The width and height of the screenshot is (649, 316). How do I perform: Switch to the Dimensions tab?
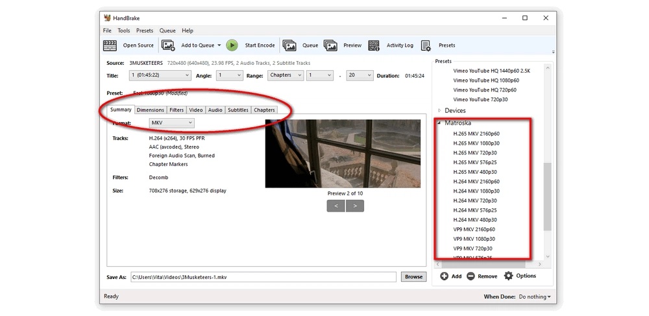[x=151, y=110]
